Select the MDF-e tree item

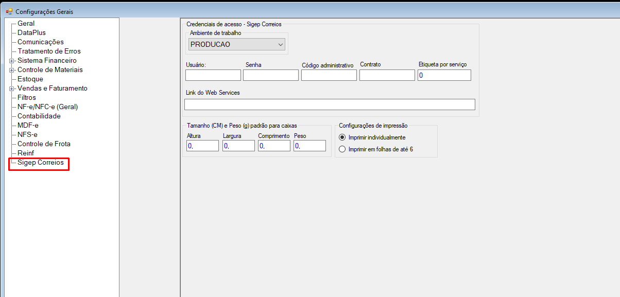pos(28,125)
